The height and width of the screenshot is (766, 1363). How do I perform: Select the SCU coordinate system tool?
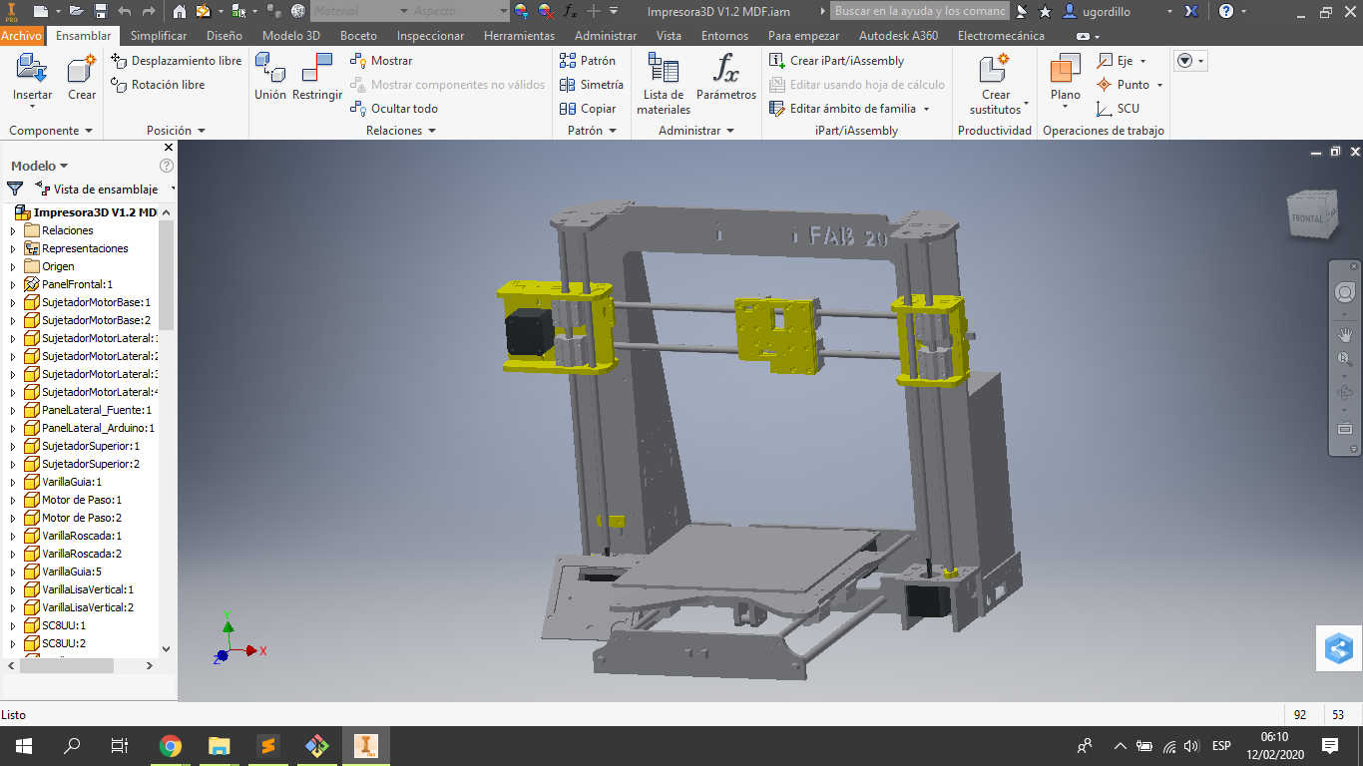pos(1118,109)
